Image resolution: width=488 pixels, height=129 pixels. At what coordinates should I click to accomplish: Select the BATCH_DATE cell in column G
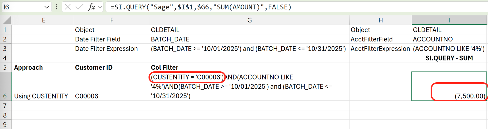(x=249, y=39)
